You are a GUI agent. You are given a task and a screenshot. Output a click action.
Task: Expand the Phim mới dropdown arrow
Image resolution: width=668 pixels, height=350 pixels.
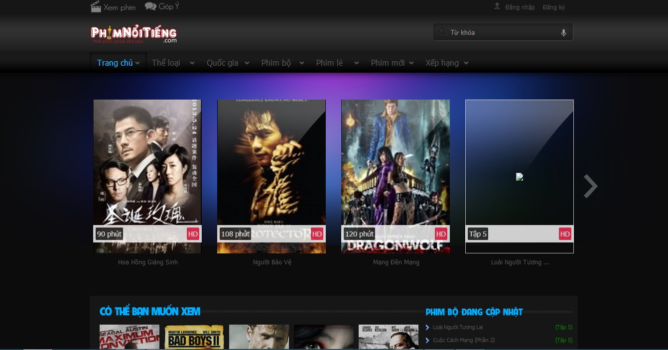coord(411,63)
